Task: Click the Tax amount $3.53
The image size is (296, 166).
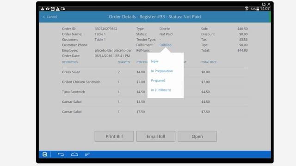Action: point(243,40)
